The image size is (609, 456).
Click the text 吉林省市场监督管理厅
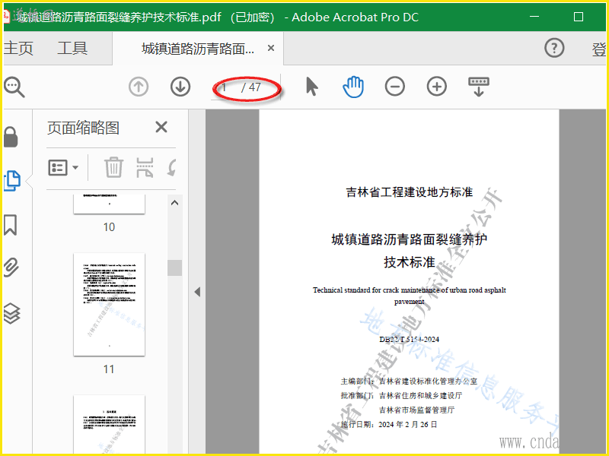pos(416,410)
